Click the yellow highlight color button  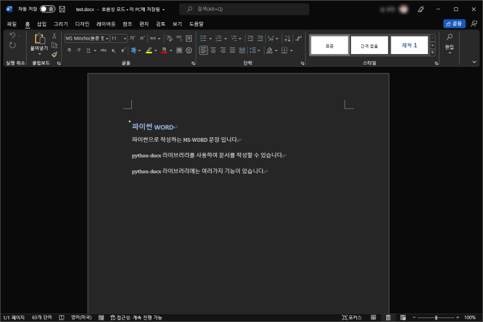[148, 50]
